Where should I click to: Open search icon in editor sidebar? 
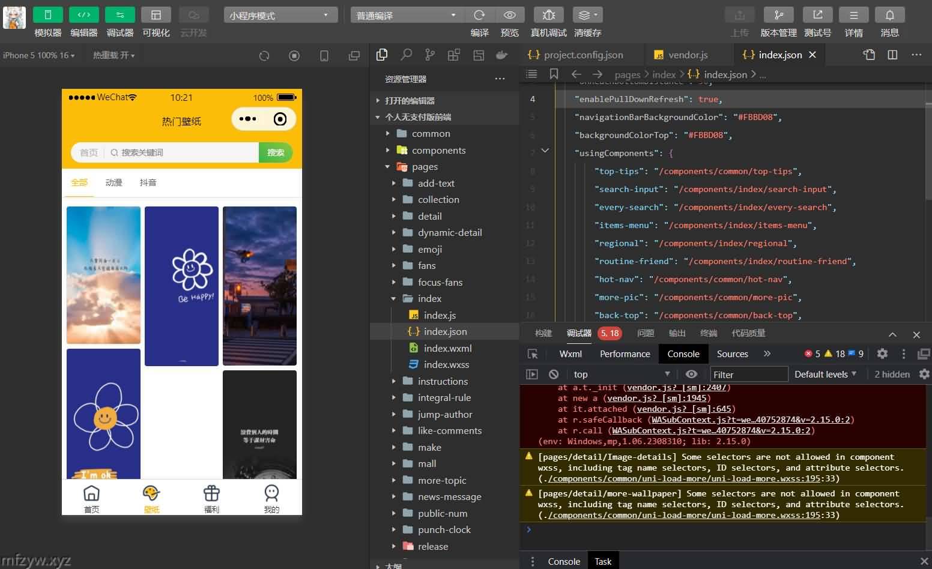coord(407,55)
